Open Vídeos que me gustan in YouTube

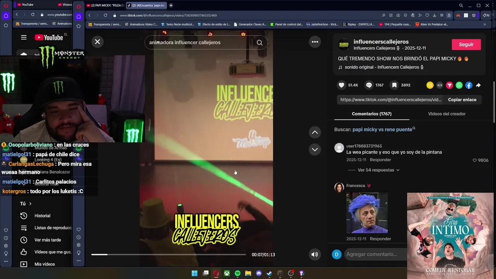click(46, 252)
